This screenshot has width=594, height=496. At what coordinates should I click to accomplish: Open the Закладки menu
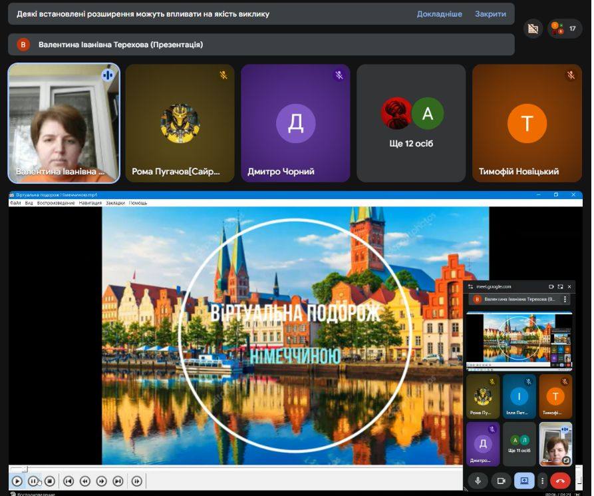(115, 203)
